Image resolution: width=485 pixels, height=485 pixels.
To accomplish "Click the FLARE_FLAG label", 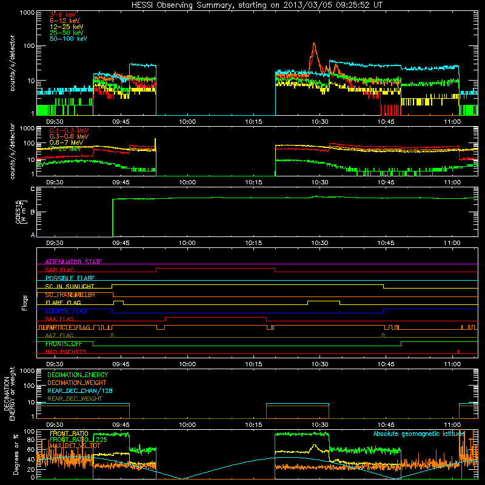I will 63,303.
